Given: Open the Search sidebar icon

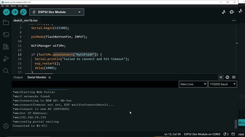Looking at the screenshot, I should pos(6,71).
